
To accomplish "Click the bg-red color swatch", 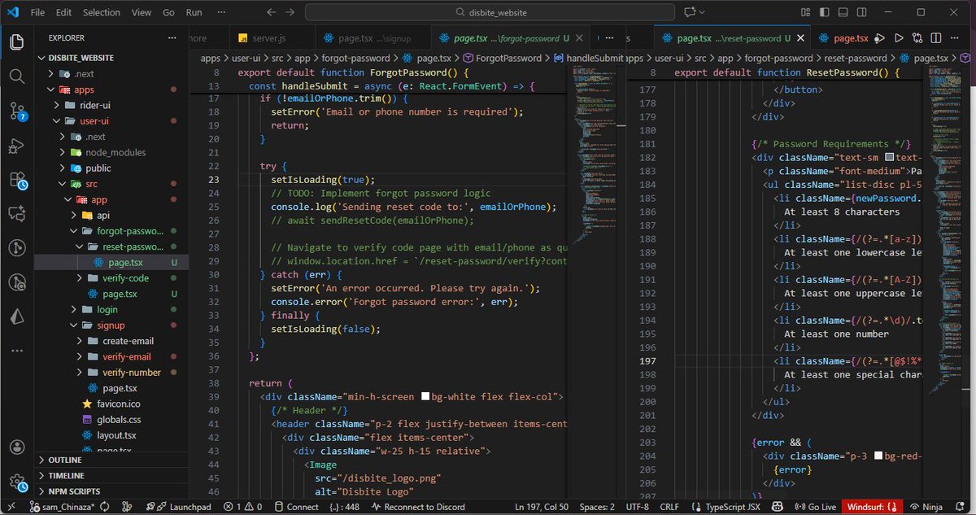I will [878, 456].
